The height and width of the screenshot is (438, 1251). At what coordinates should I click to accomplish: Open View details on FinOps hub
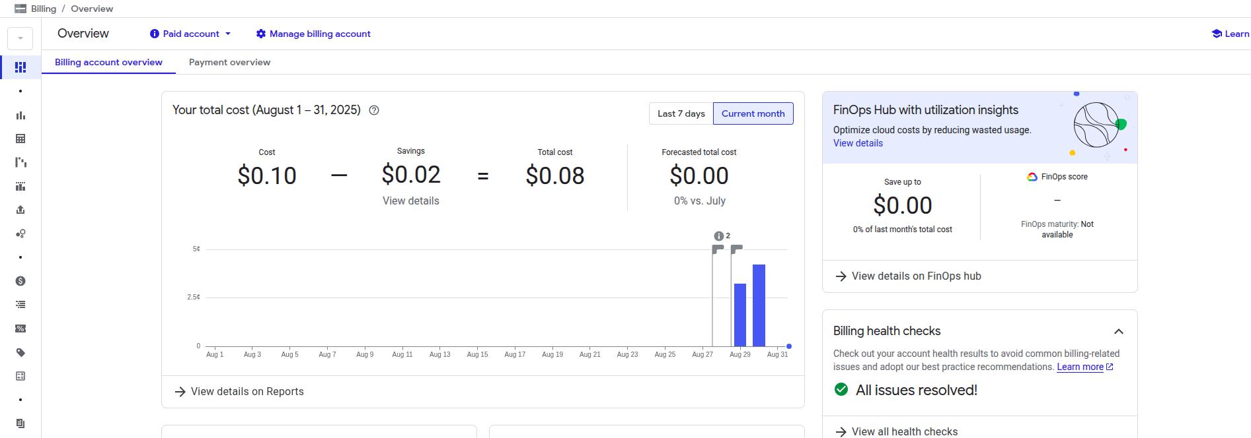click(x=916, y=276)
